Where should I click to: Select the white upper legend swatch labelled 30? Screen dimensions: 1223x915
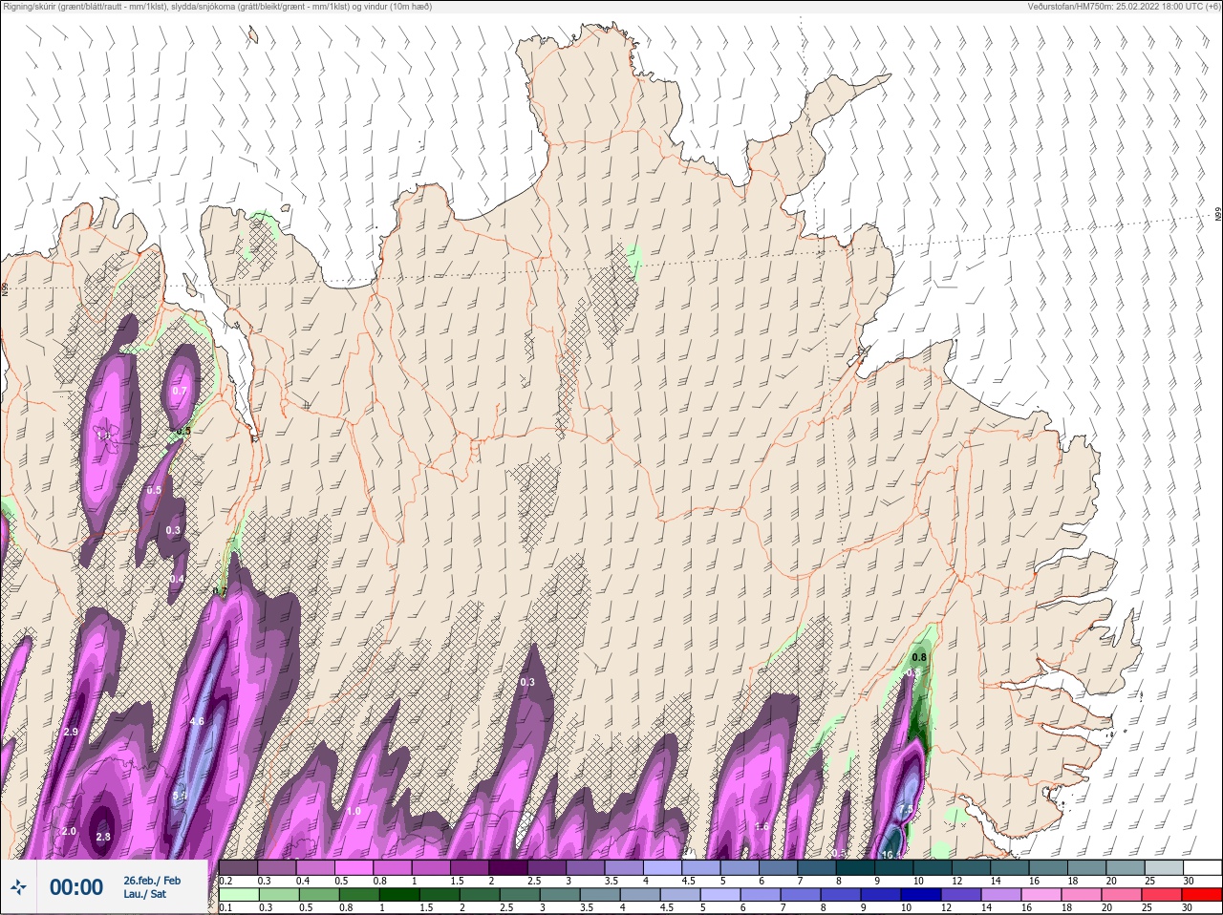1204,867
